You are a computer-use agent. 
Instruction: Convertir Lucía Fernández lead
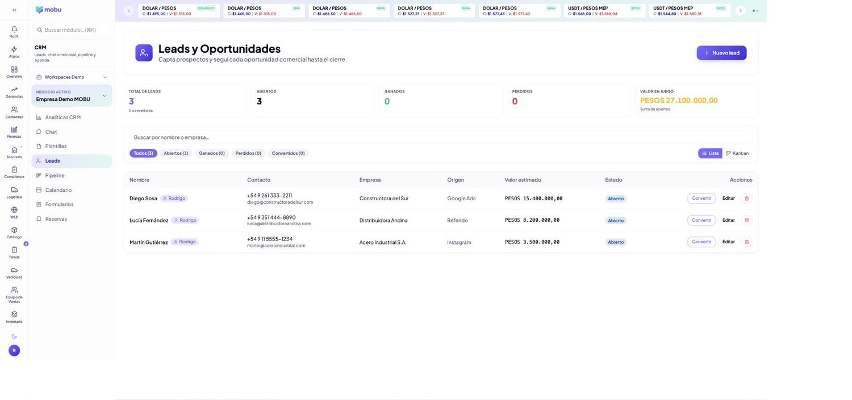[x=701, y=220]
